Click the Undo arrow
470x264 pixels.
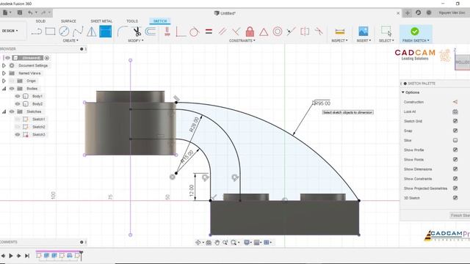click(30, 12)
